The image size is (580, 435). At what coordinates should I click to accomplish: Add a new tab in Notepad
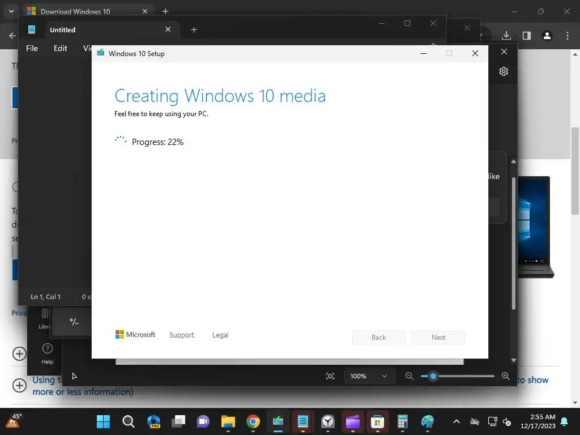tap(194, 29)
